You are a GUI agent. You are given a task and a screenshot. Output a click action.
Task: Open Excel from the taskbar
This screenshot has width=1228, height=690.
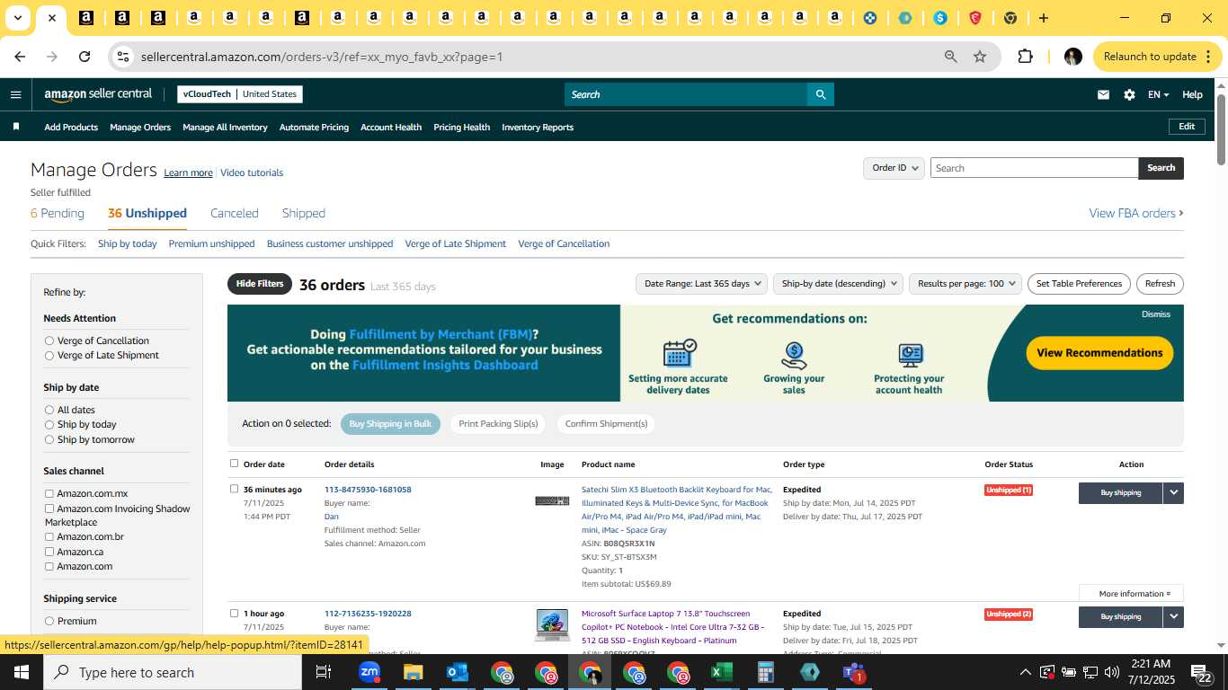pos(722,672)
